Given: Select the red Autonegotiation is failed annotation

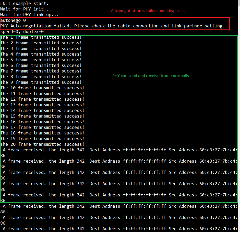Looking at the screenshot, I should 148,11.
